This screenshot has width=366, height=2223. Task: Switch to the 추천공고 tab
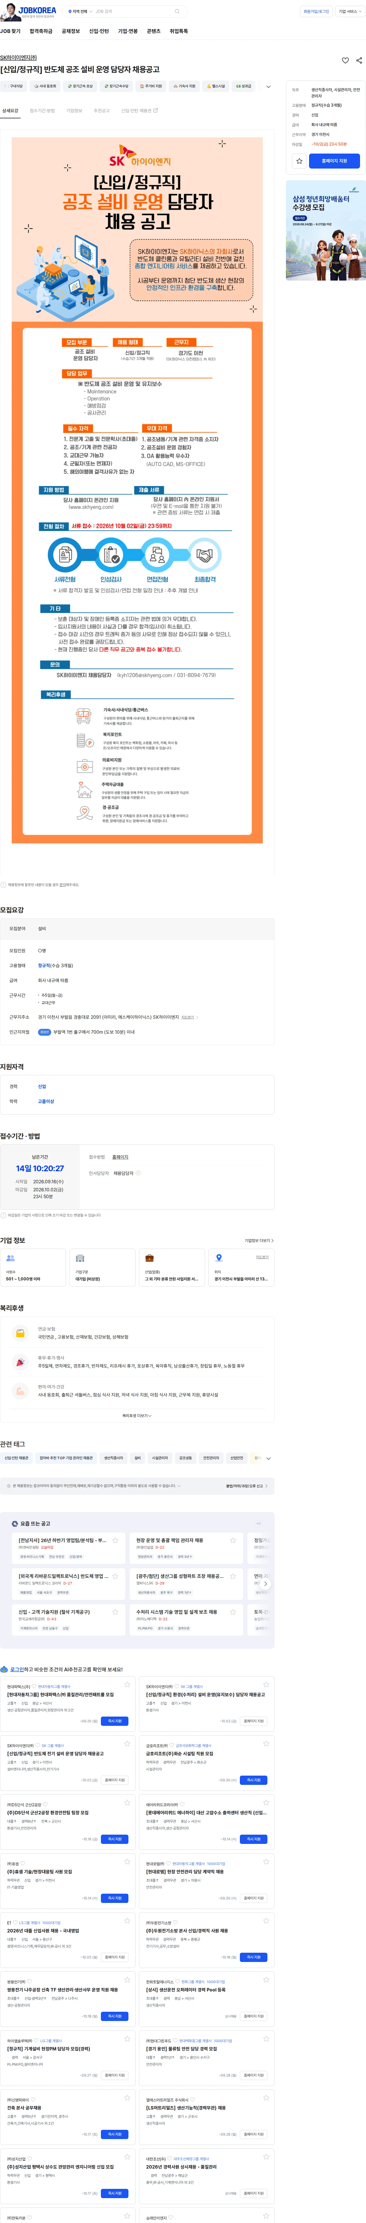[x=102, y=110]
